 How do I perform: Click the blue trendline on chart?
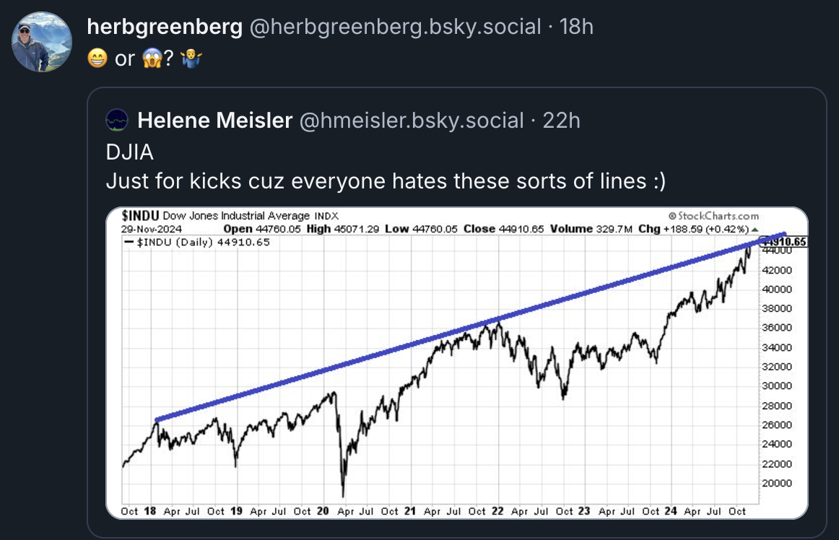[x=471, y=328]
